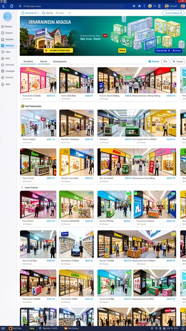Click the magnifier search icon above banner
Screen dimensions: 186x331
(x=44, y=13)
